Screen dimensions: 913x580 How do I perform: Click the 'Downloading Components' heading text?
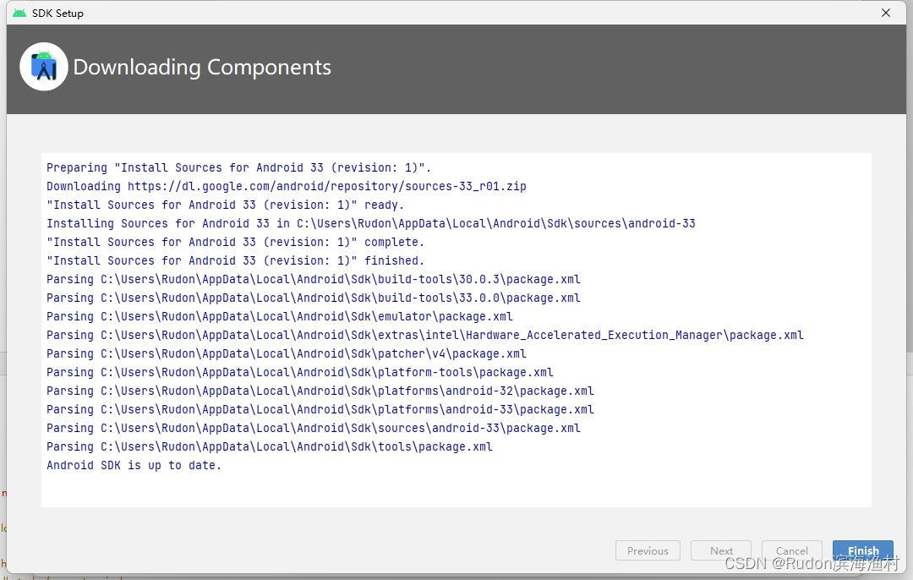point(202,67)
